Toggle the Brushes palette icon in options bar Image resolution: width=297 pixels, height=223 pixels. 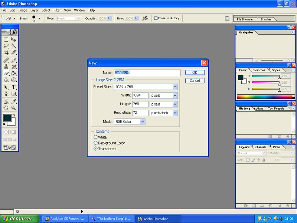[227, 18]
